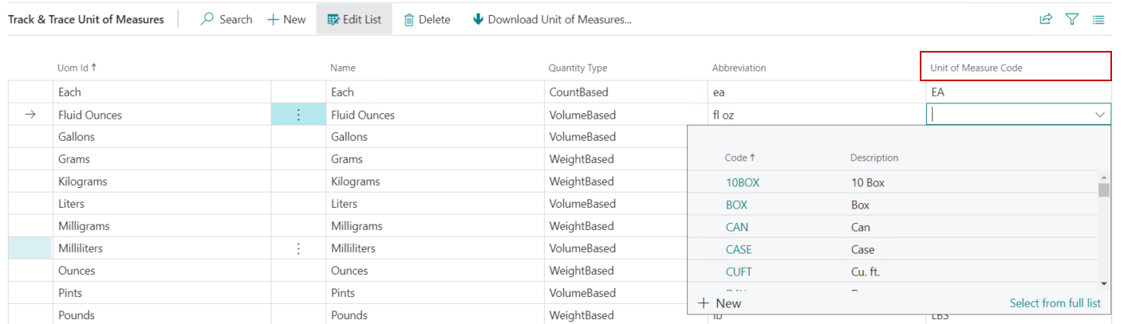Toggle Edit List mode
Screen dimensions: 1124x324
pos(354,19)
